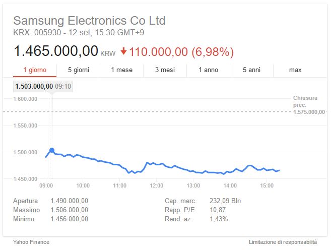Click the 15:00 label on time axis
This screenshot has height=250, width=331.
267,185
